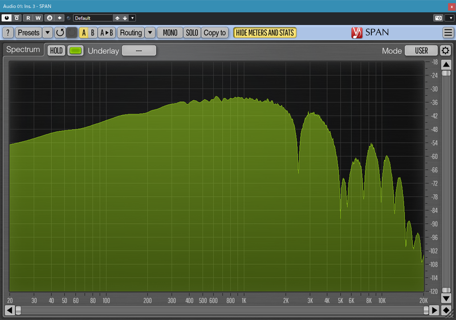Viewport: 456px width, 320px height.
Task: Select state A
Action: [x=84, y=32]
